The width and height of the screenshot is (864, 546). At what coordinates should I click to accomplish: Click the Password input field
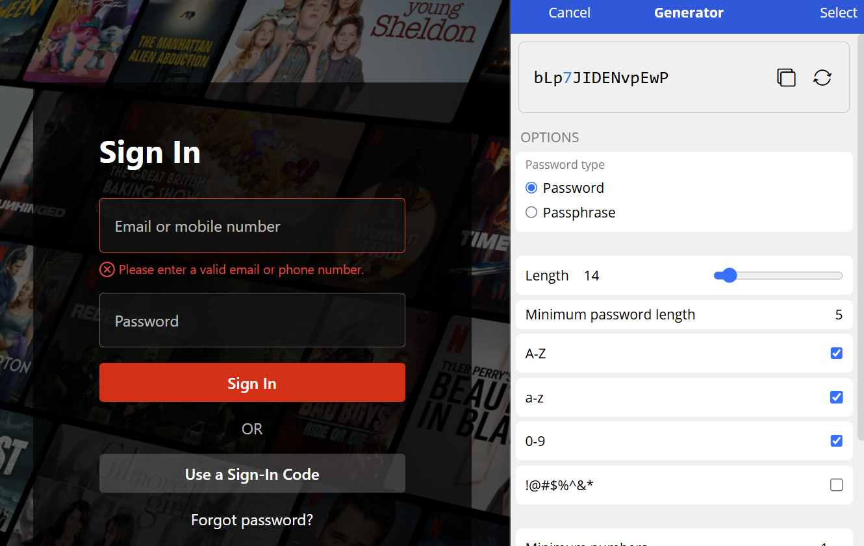coord(252,320)
